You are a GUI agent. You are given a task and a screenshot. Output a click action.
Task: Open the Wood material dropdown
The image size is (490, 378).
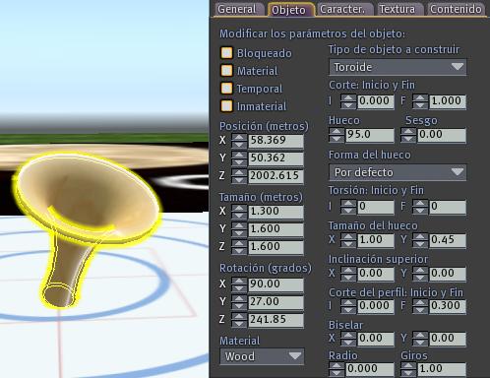pos(262,356)
